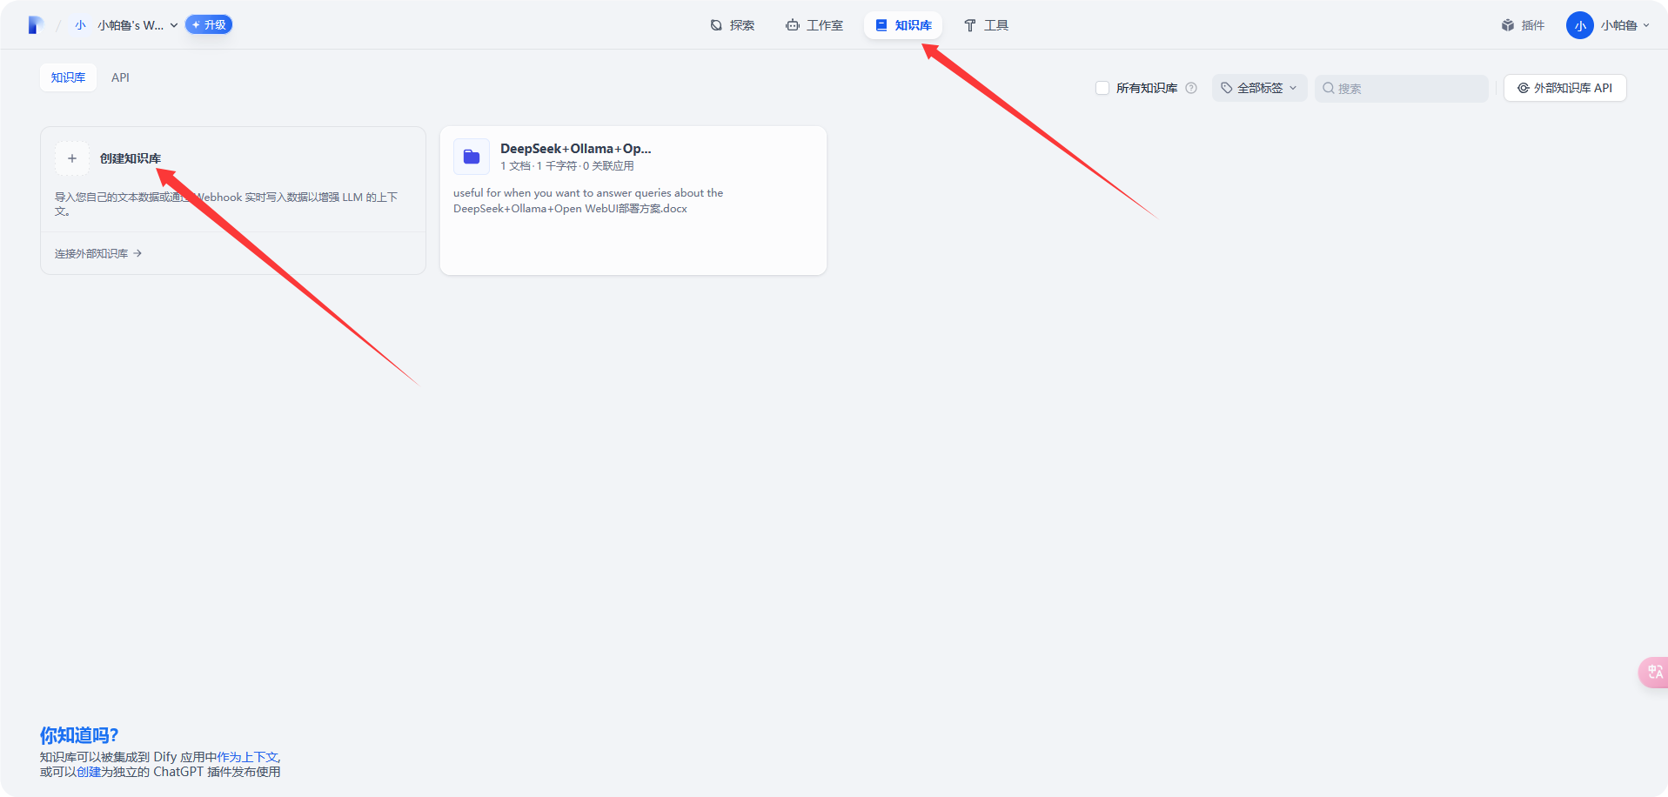Open the plugins cube icon
1668x797 pixels.
1508,25
